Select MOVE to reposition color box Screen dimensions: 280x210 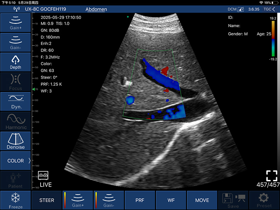point(202,200)
